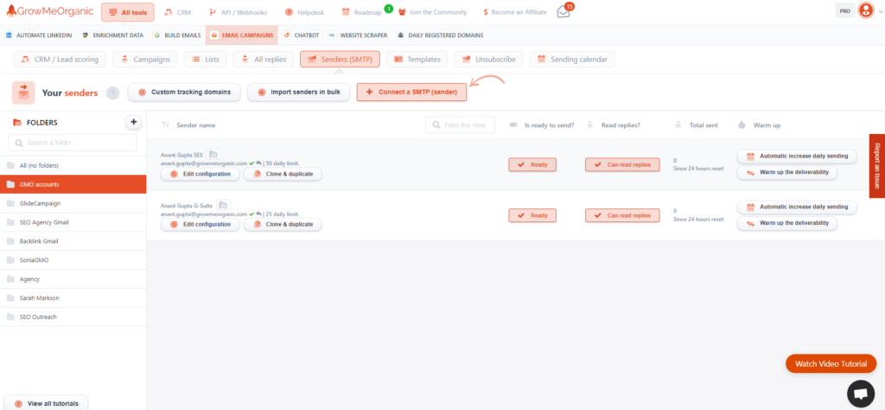Click Automatic increase daily sending for SES sender
Screen dimensions: 885x410
point(797,157)
